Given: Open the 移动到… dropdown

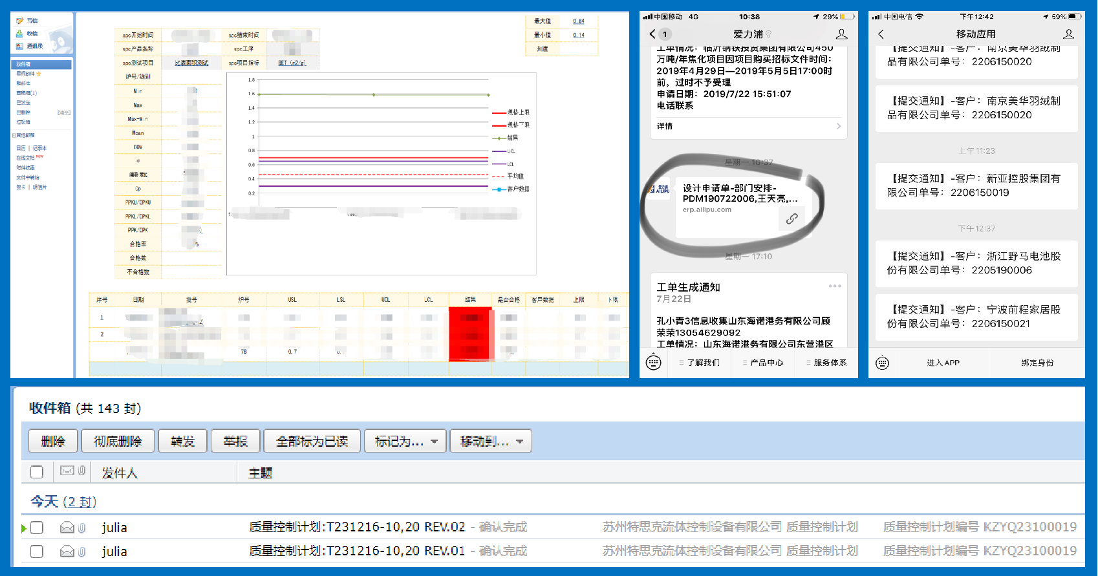Looking at the screenshot, I should click(x=491, y=441).
